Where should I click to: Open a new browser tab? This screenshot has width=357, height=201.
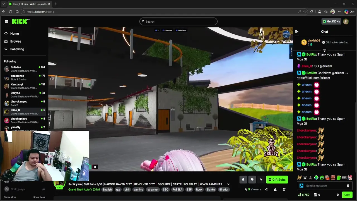point(56,4)
